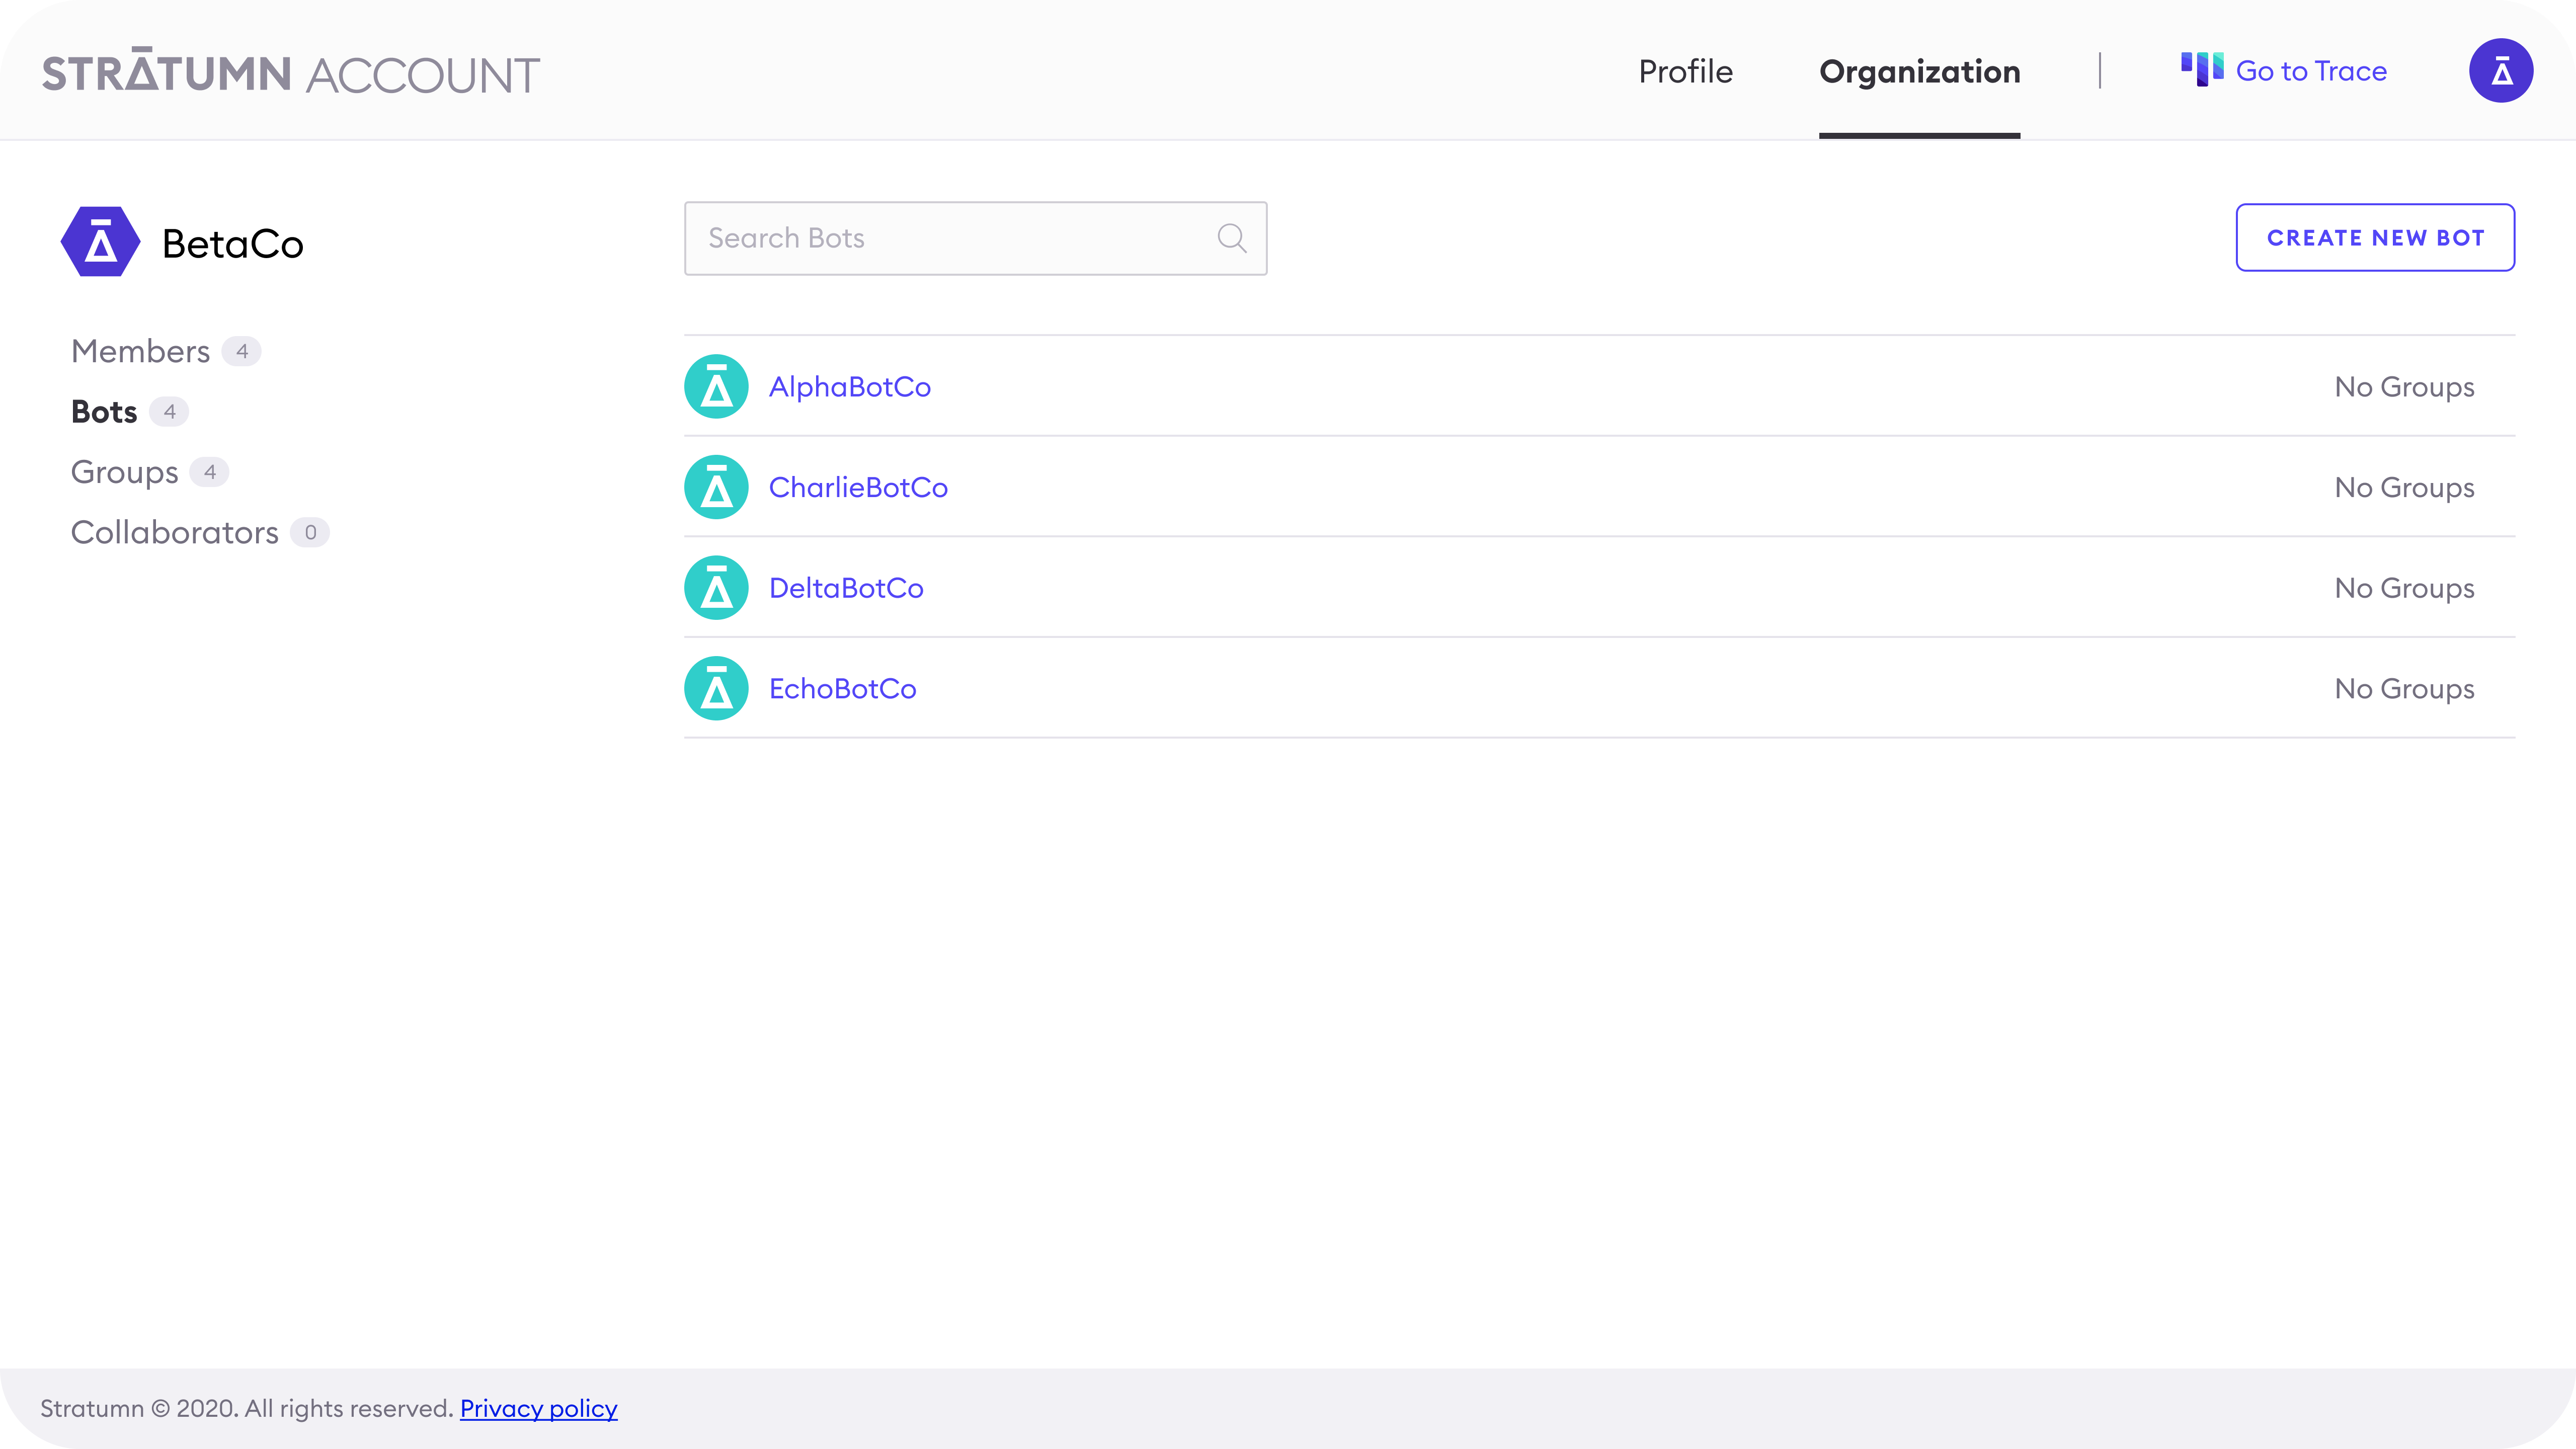Open the Groups section

(125, 472)
